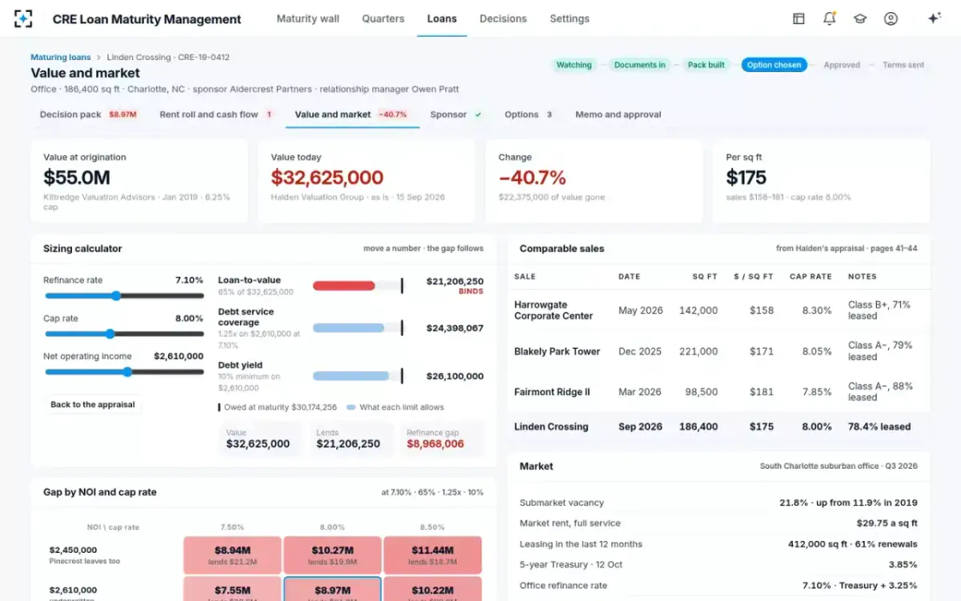Click the Linden Crossing comparable row
The width and height of the screenshot is (961, 601).
point(719,427)
